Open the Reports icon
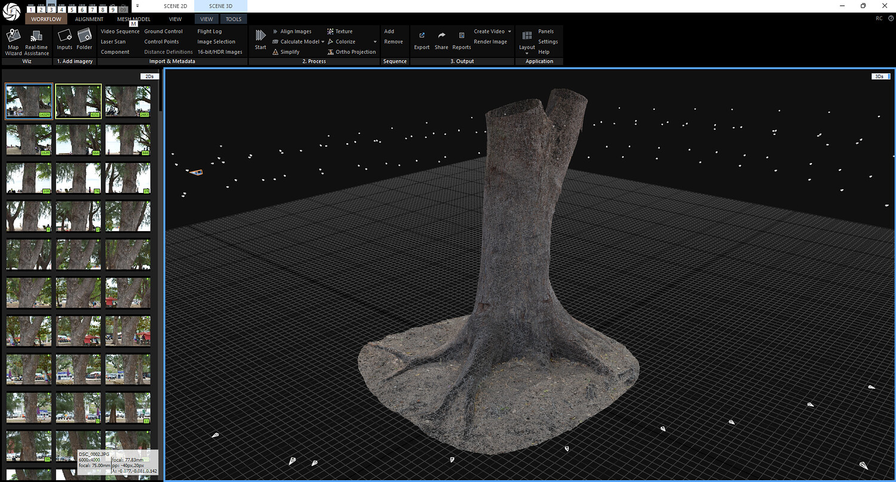Screen dimensions: 896x482 pos(461,36)
